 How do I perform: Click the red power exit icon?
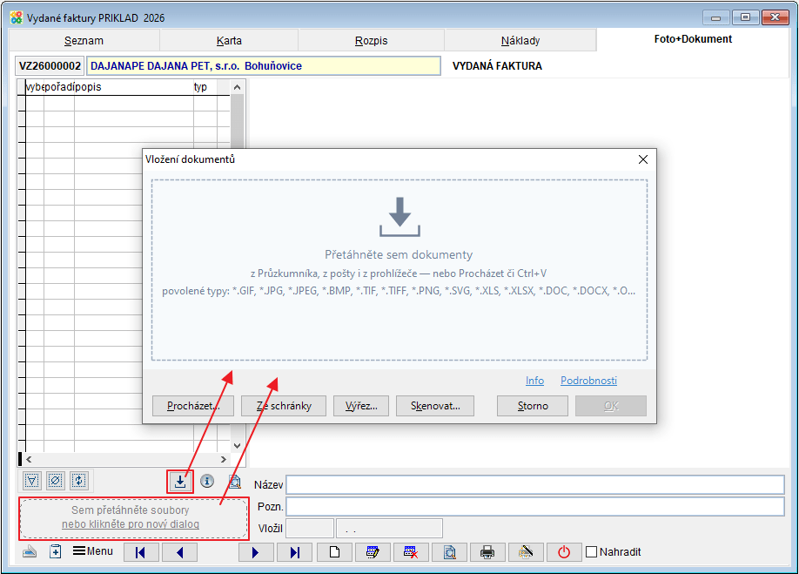[x=564, y=552]
